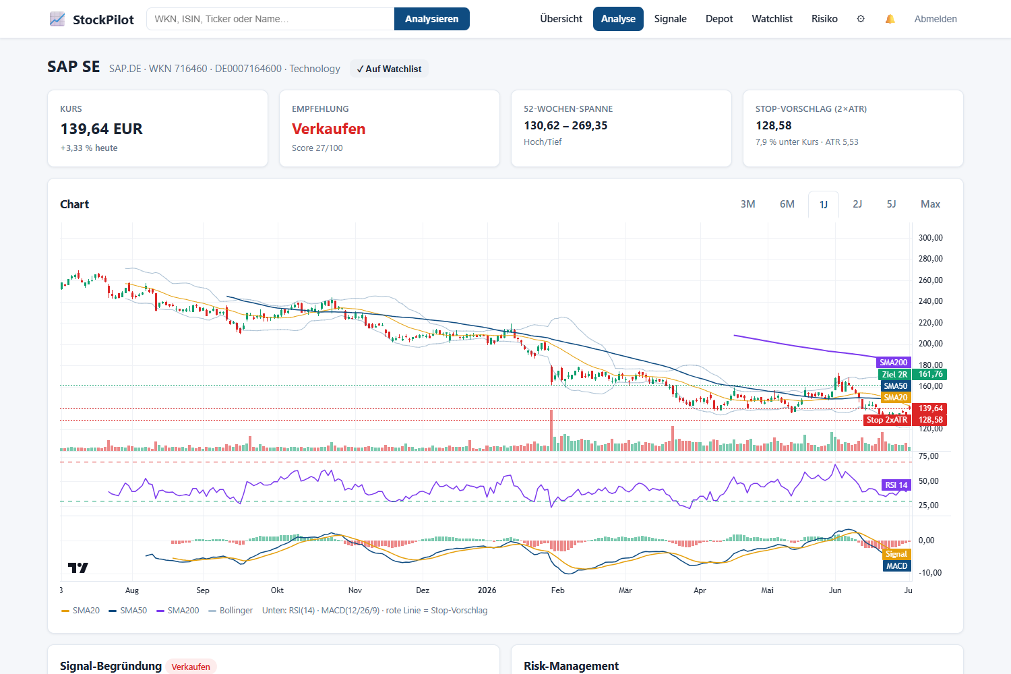Open the Signale section
Image resolution: width=1011 pixels, height=674 pixels.
671,19
